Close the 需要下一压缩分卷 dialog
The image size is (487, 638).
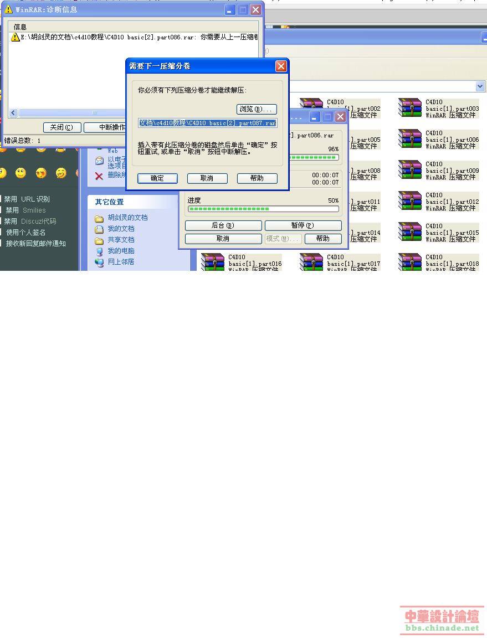[281, 66]
